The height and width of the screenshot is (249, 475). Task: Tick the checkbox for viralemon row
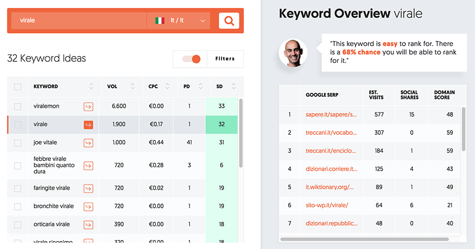tap(18, 107)
